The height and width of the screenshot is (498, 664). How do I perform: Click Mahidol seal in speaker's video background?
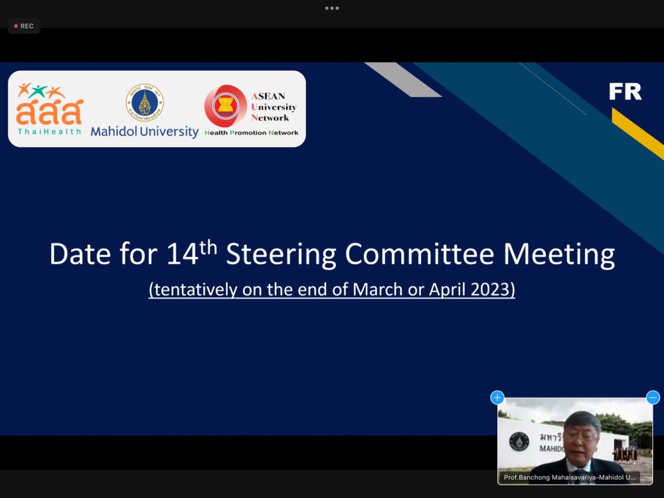pyautogui.click(x=519, y=442)
